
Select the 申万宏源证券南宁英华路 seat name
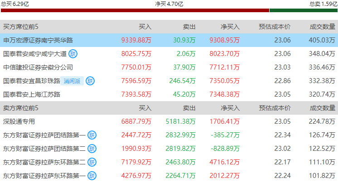(x=38, y=40)
